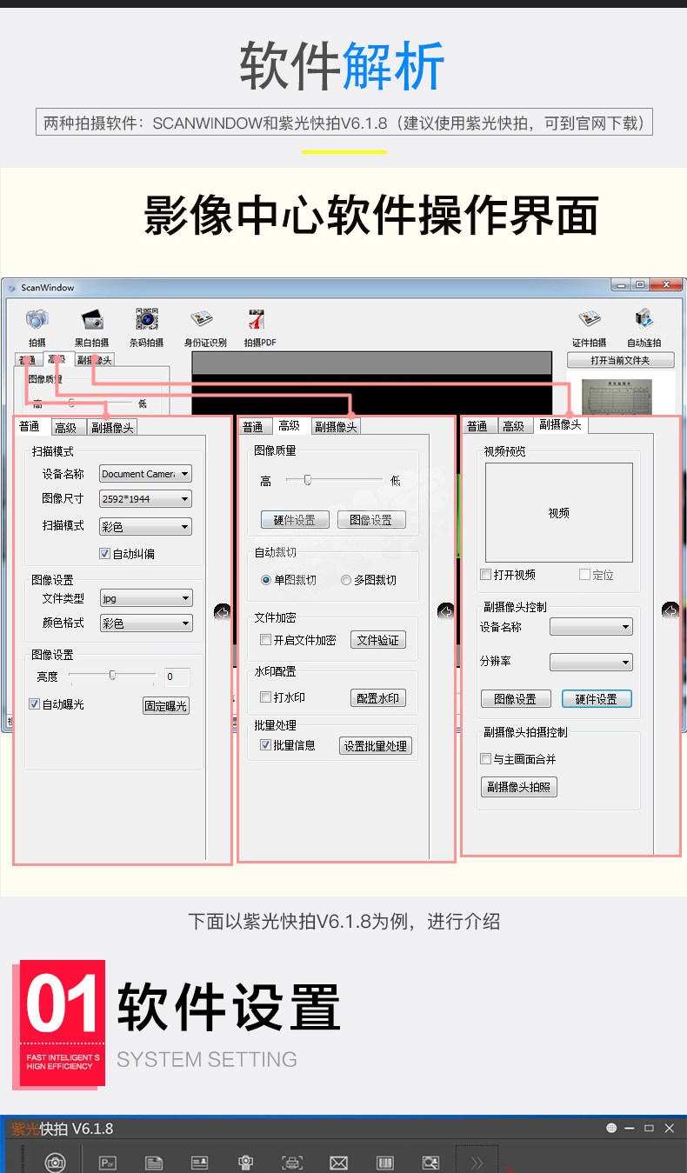Open the 扫描模式 彩色 dropdown
This screenshot has width=687, height=1173.
click(145, 526)
